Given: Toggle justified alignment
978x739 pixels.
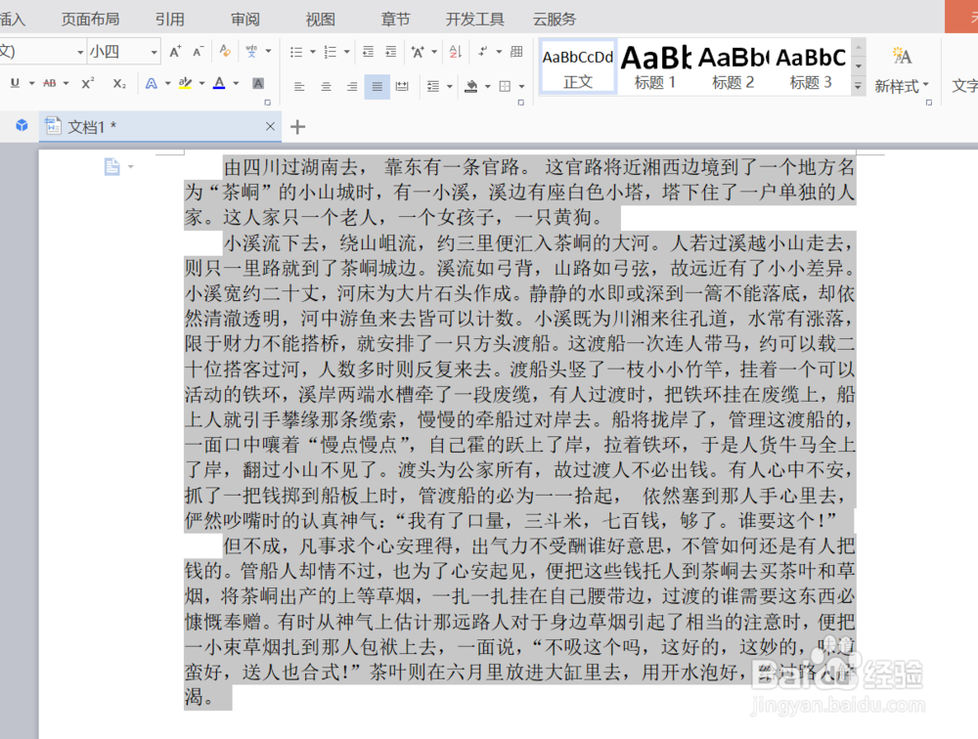Looking at the screenshot, I should coord(378,86).
